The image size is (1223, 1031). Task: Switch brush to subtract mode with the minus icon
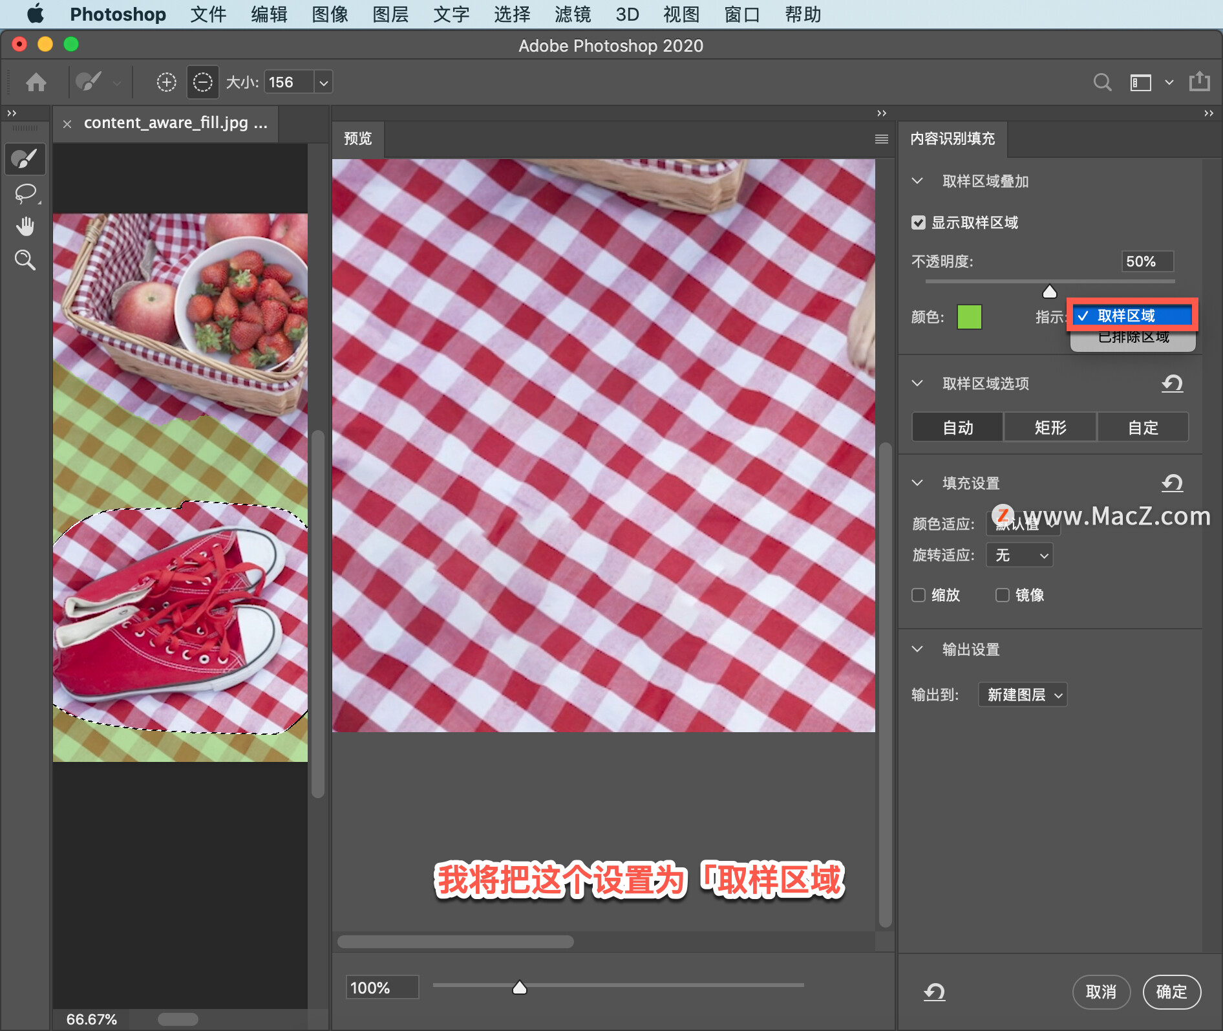[203, 82]
